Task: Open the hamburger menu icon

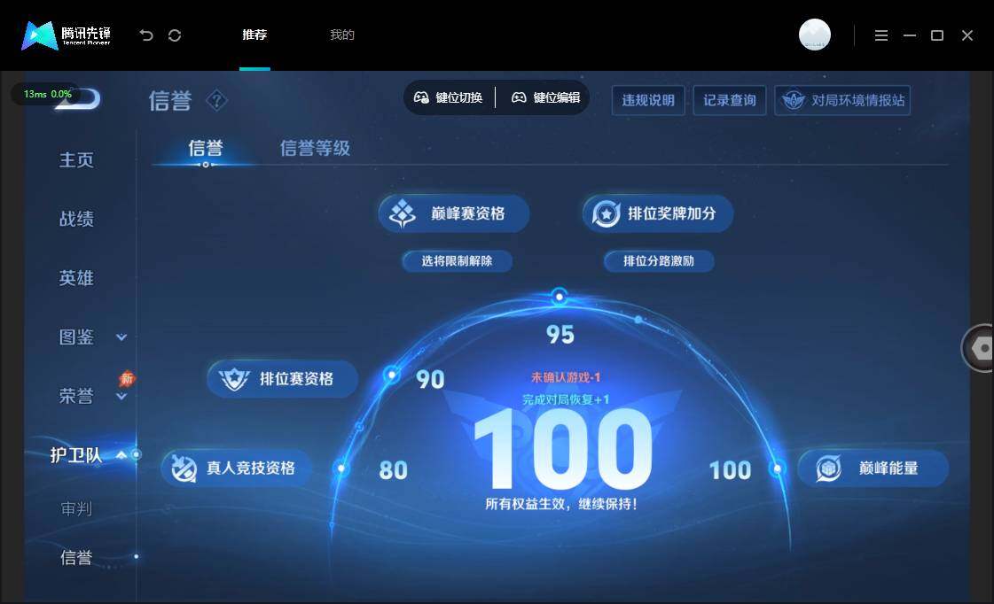Action: click(x=881, y=35)
